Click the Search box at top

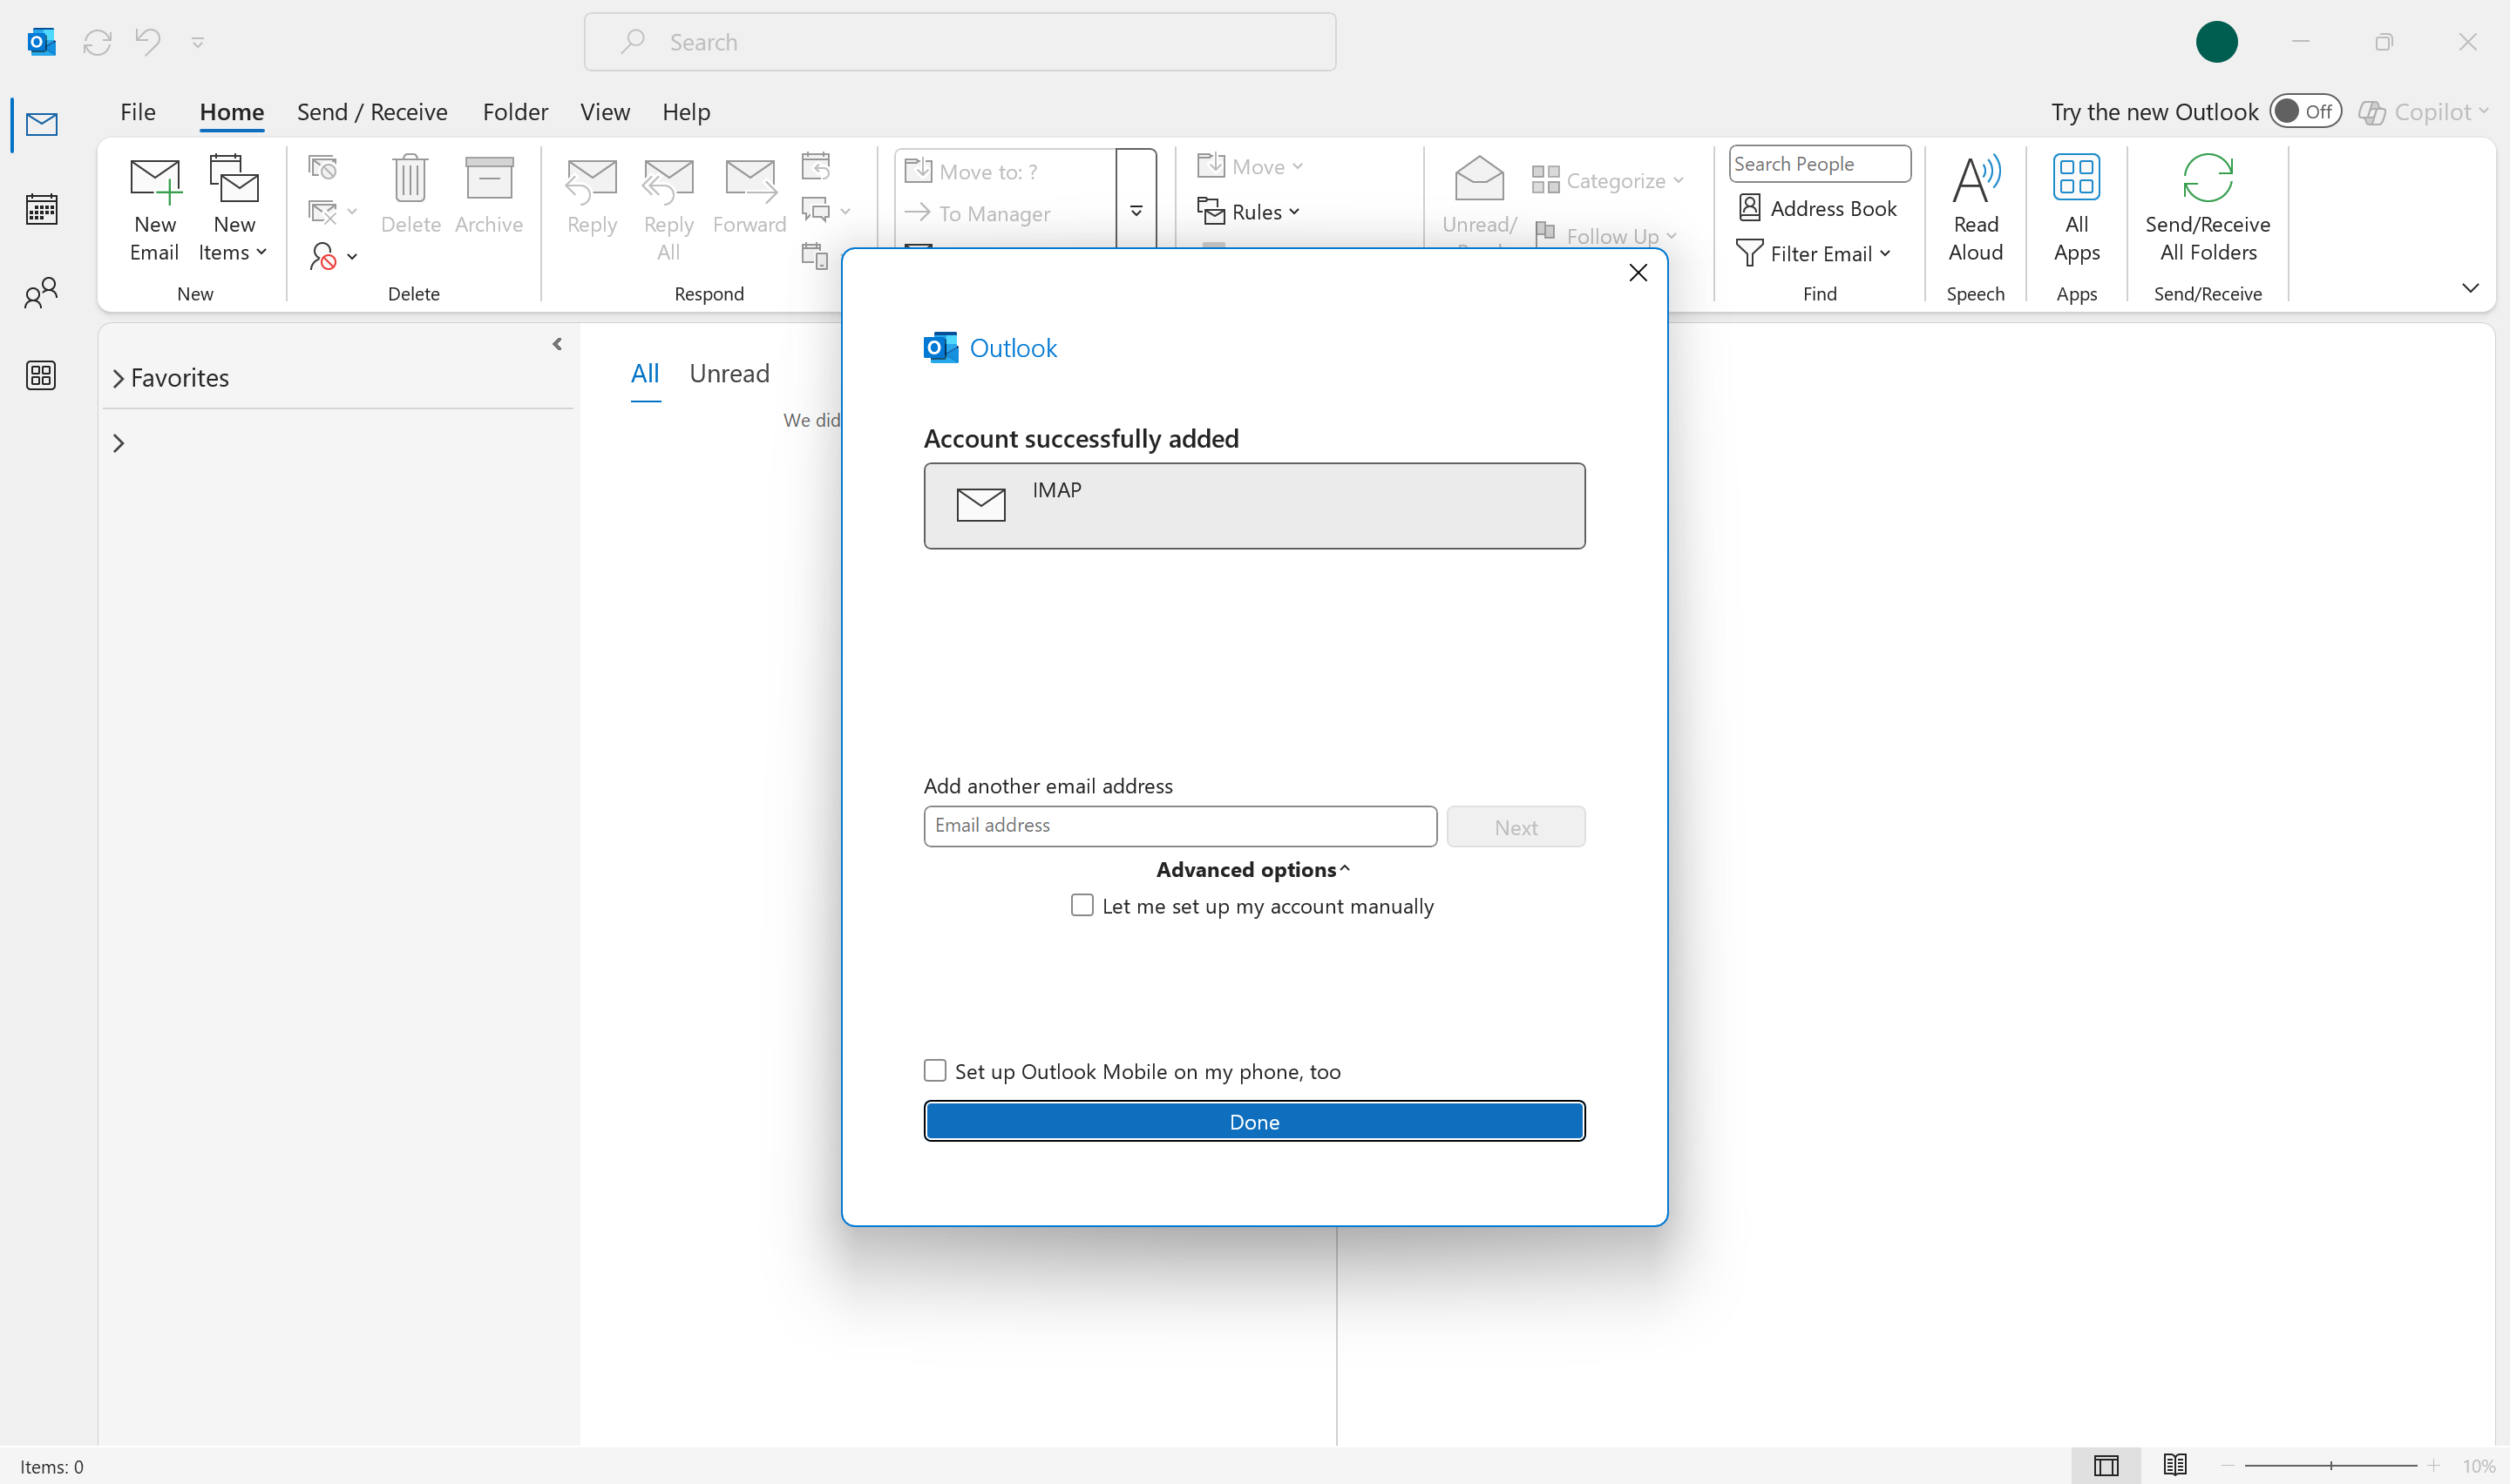click(960, 42)
